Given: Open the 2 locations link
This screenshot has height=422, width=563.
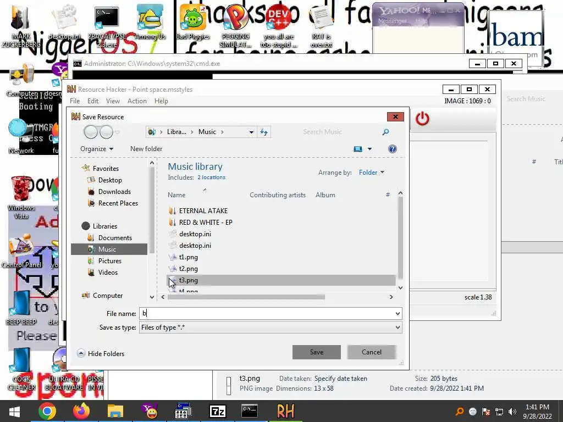Looking at the screenshot, I should [211, 177].
